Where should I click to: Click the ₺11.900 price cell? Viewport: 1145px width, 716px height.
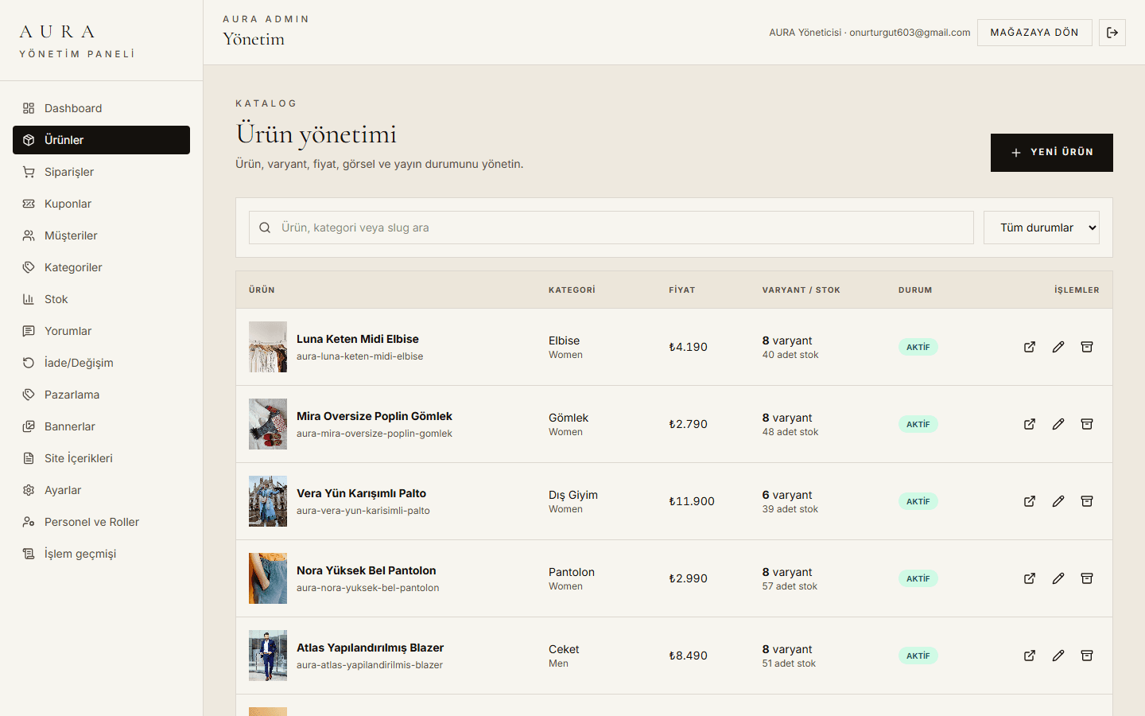click(x=692, y=501)
